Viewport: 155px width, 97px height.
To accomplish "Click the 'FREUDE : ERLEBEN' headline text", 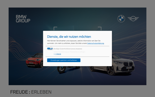I will (31, 92).
